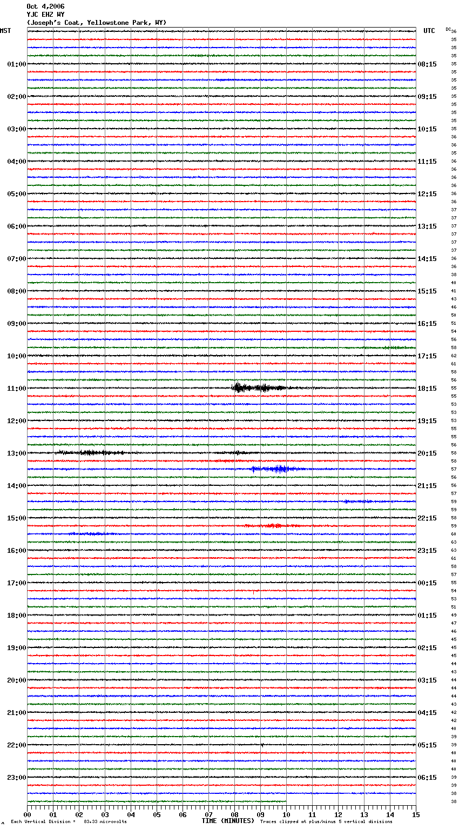Click the "05:00" MST hour label
This screenshot has height=829, width=459.
tap(17, 194)
